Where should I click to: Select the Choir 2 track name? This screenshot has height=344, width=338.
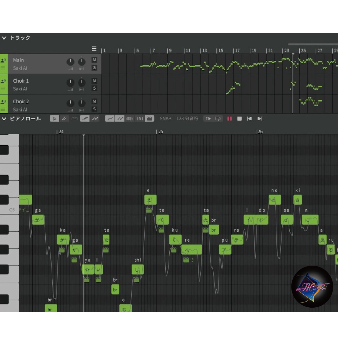[21, 102]
